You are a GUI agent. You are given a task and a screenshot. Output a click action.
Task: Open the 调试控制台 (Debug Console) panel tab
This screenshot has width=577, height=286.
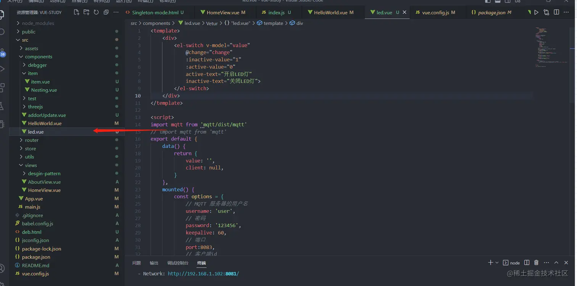pos(178,263)
